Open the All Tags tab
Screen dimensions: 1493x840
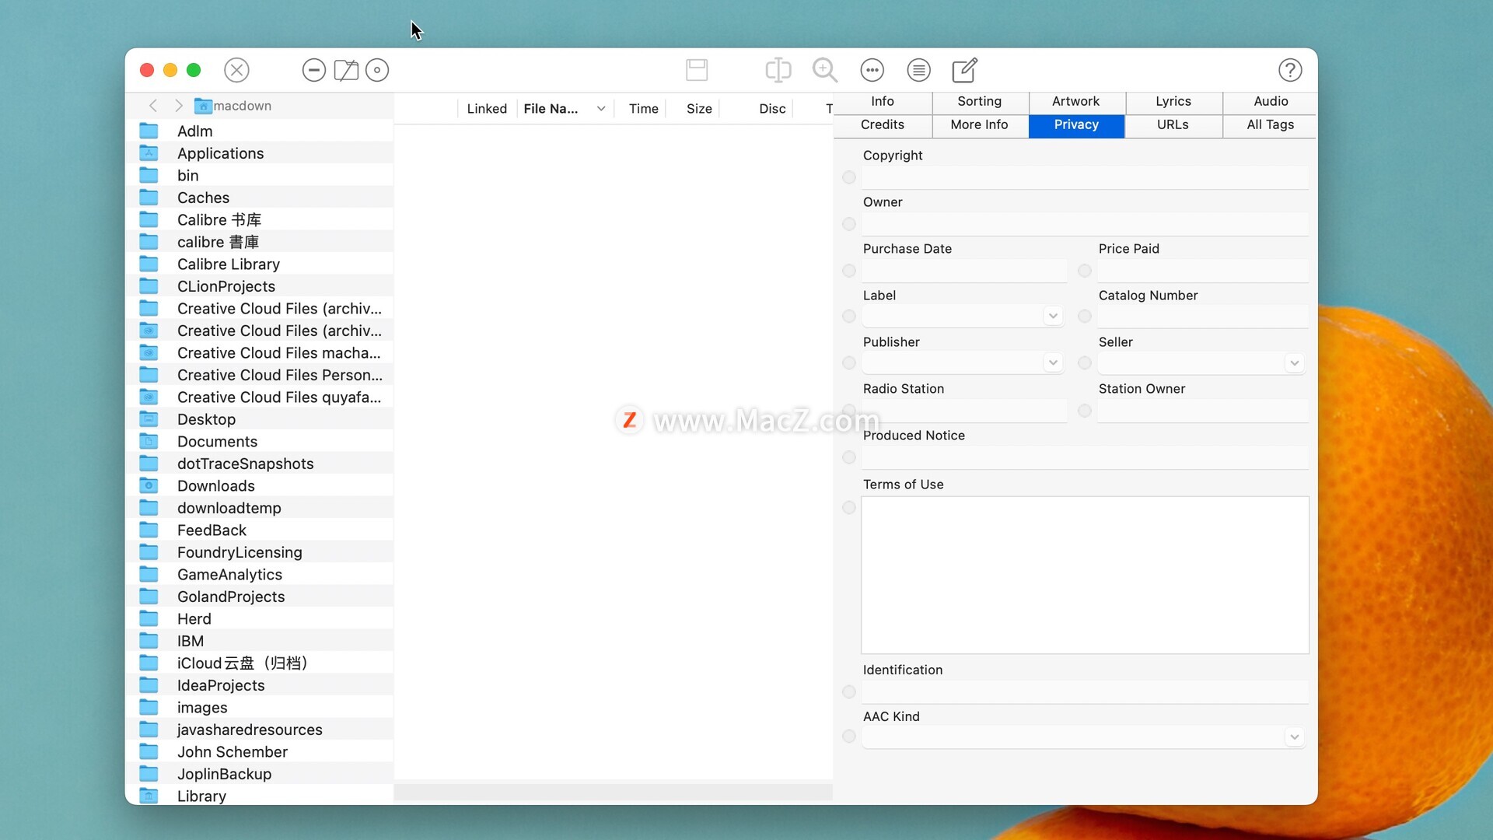click(1271, 125)
